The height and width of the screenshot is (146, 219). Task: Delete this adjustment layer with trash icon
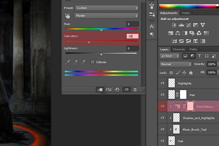[135, 90]
